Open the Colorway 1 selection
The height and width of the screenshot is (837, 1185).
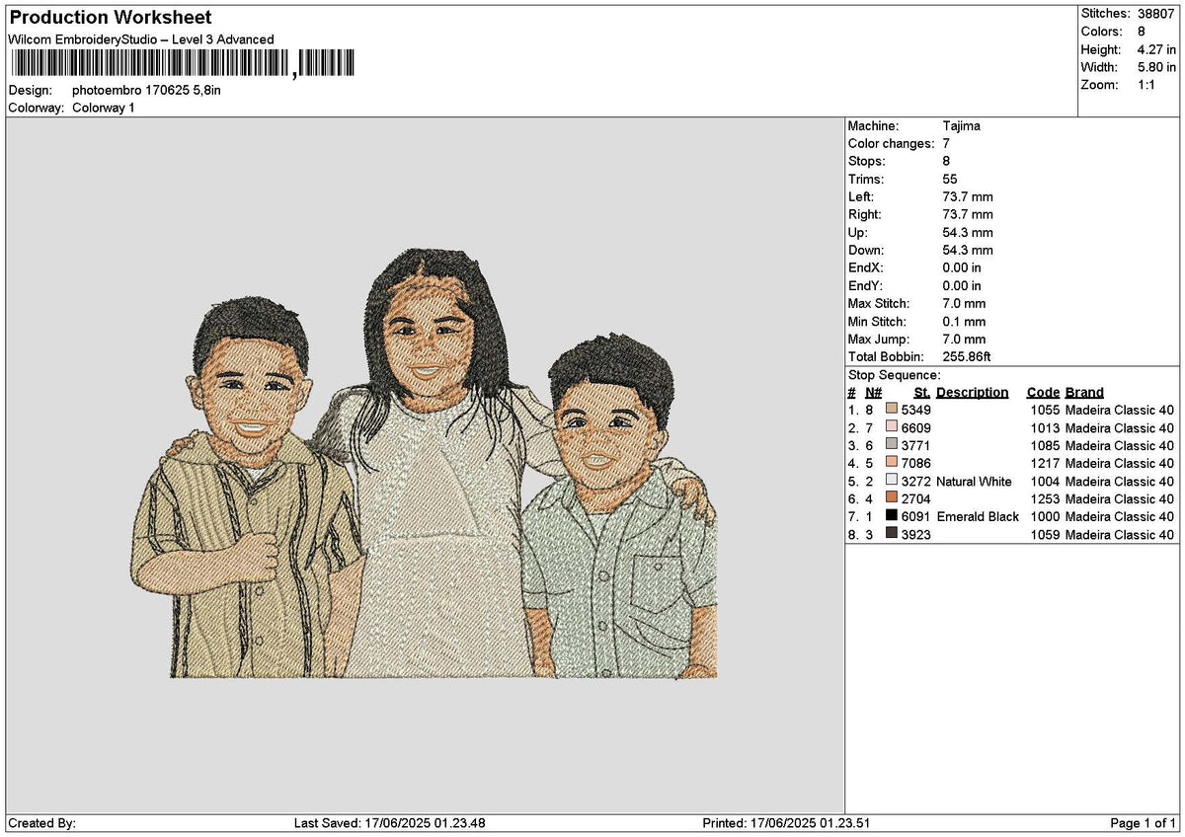(x=105, y=109)
